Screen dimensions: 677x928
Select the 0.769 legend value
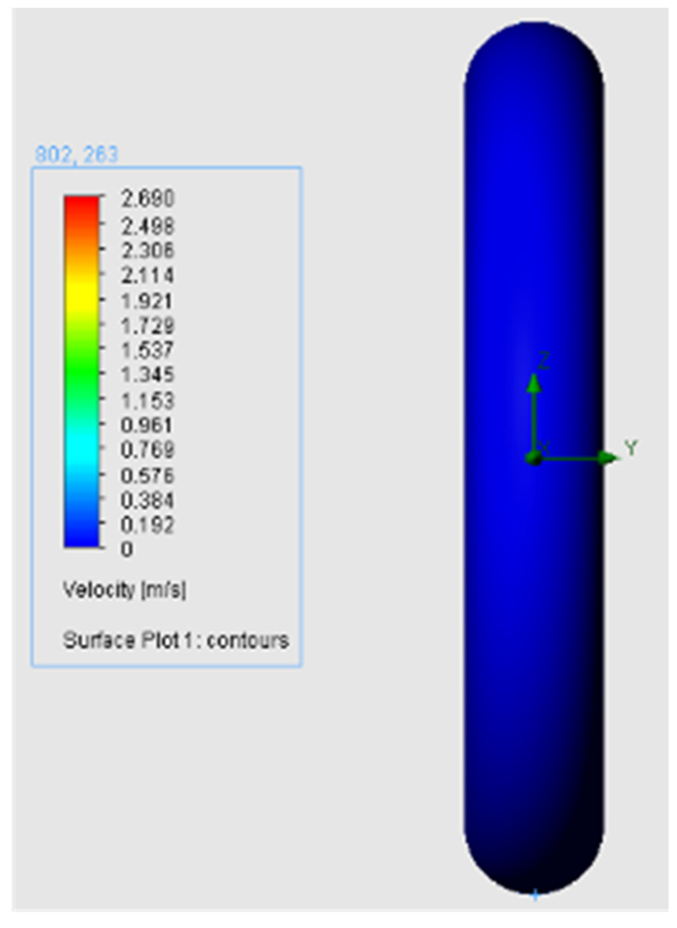pyautogui.click(x=148, y=450)
